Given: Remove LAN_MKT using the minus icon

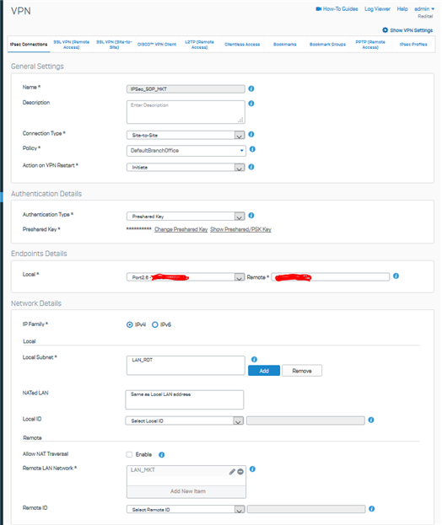Looking at the screenshot, I should (x=240, y=471).
